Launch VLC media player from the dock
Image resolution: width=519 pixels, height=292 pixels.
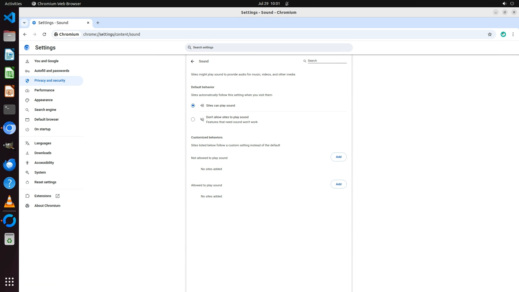click(x=9, y=202)
